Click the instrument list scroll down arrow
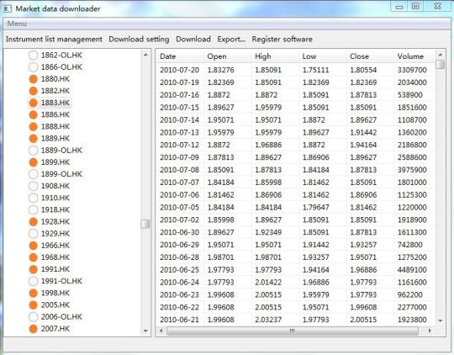This screenshot has width=454, height=355. 145,331
